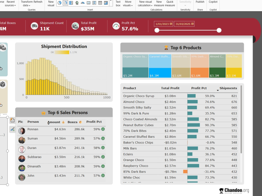Click the crown icon in Top 6 Sales Persons
Image resolution: width=262 pixels, height=196 pixels.
pos(43,113)
